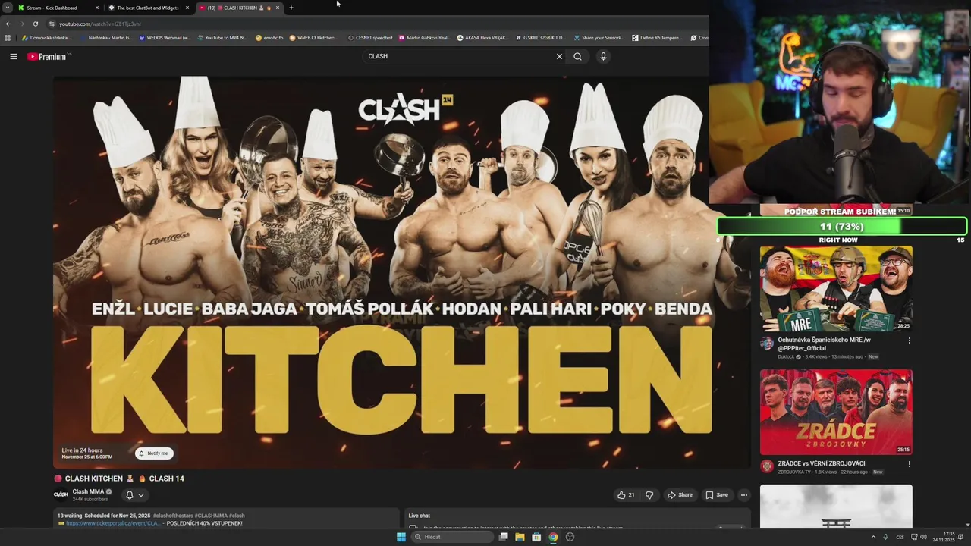Open ZRÁDCE vs VĚRNÍ ZBROJOVÁCI title
The width and height of the screenshot is (971, 546).
822,463
